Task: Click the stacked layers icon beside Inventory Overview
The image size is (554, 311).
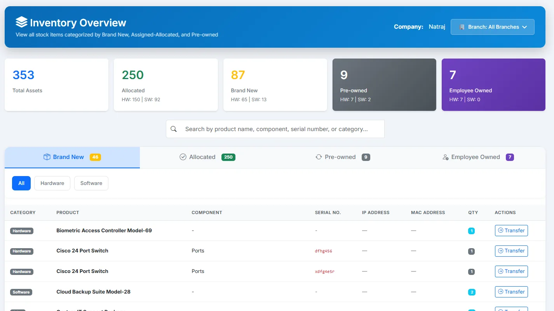Action: pos(21,22)
